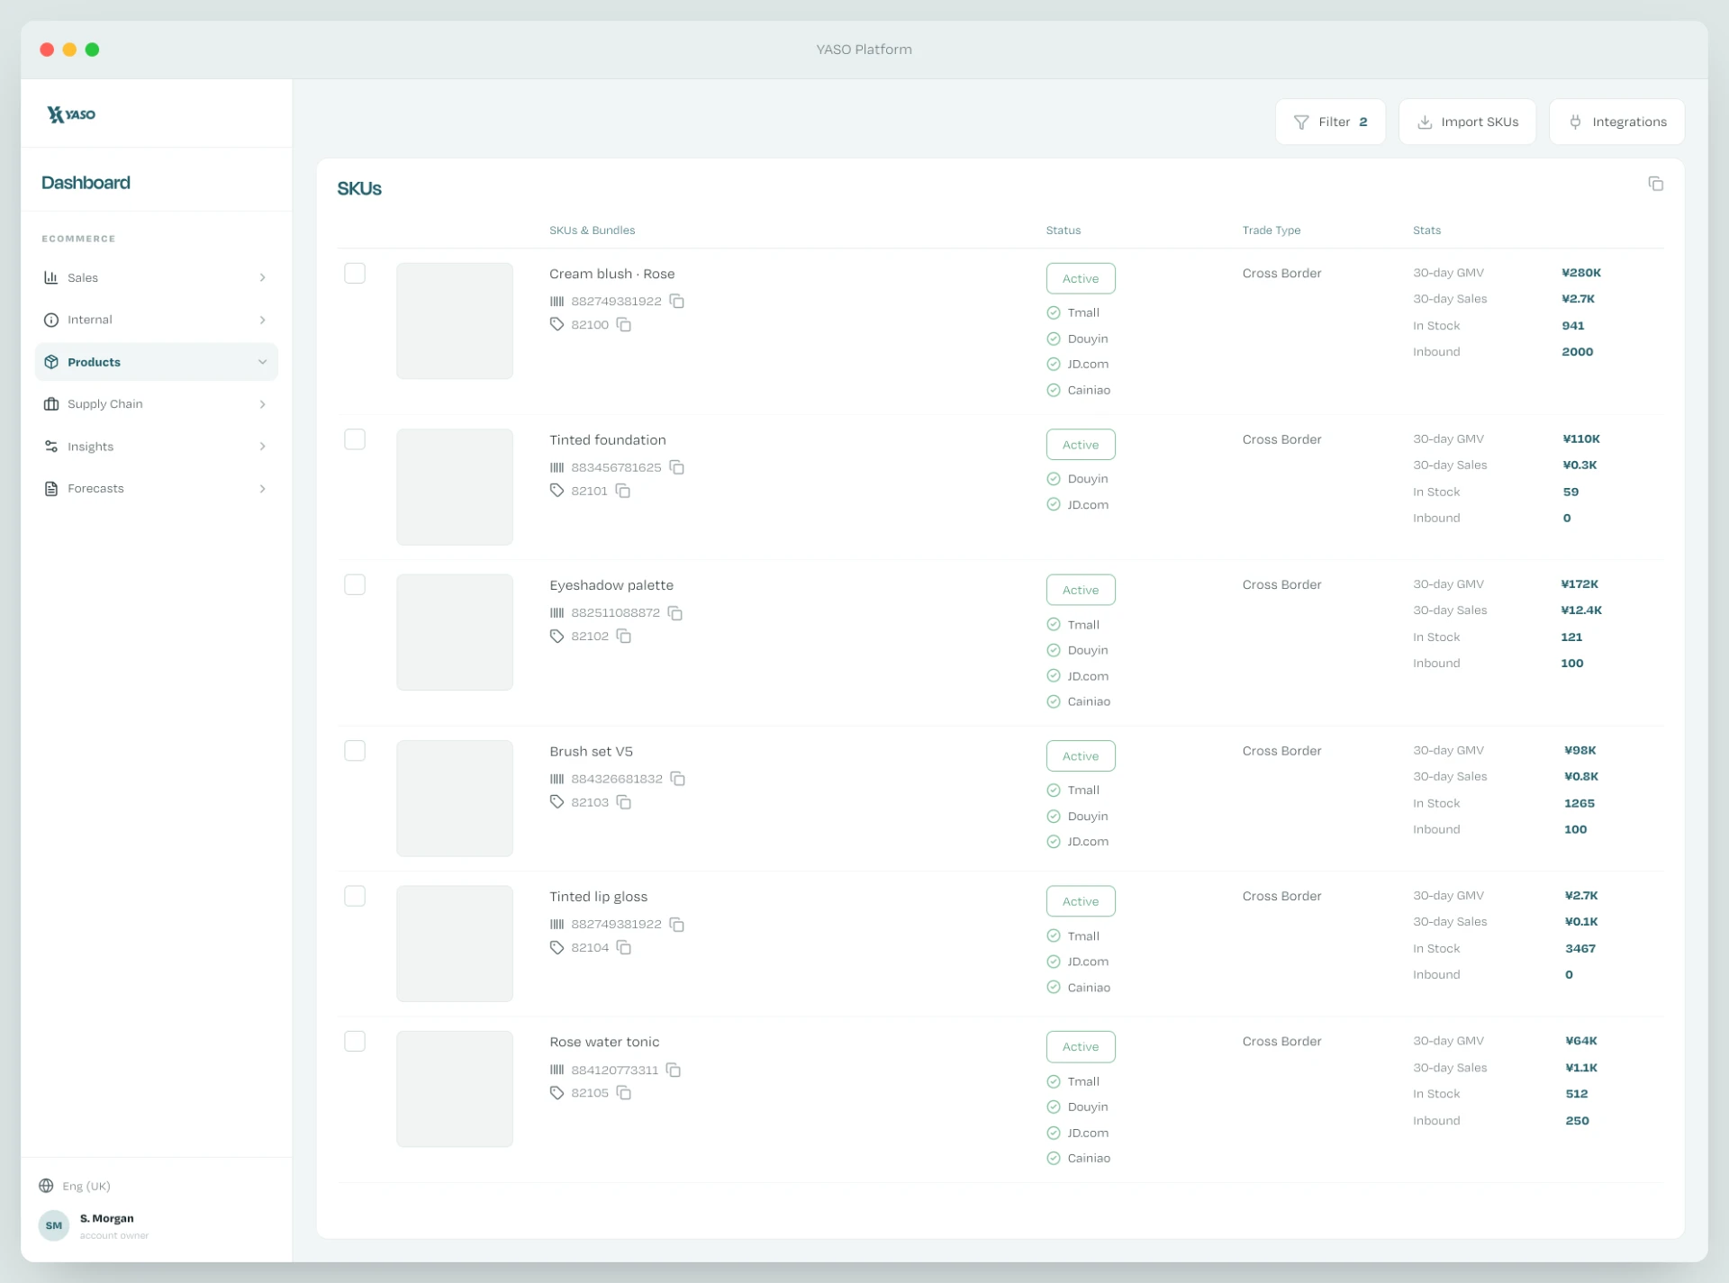The image size is (1729, 1283).
Task: Click the globe language icon
Action: pyautogui.click(x=46, y=1186)
